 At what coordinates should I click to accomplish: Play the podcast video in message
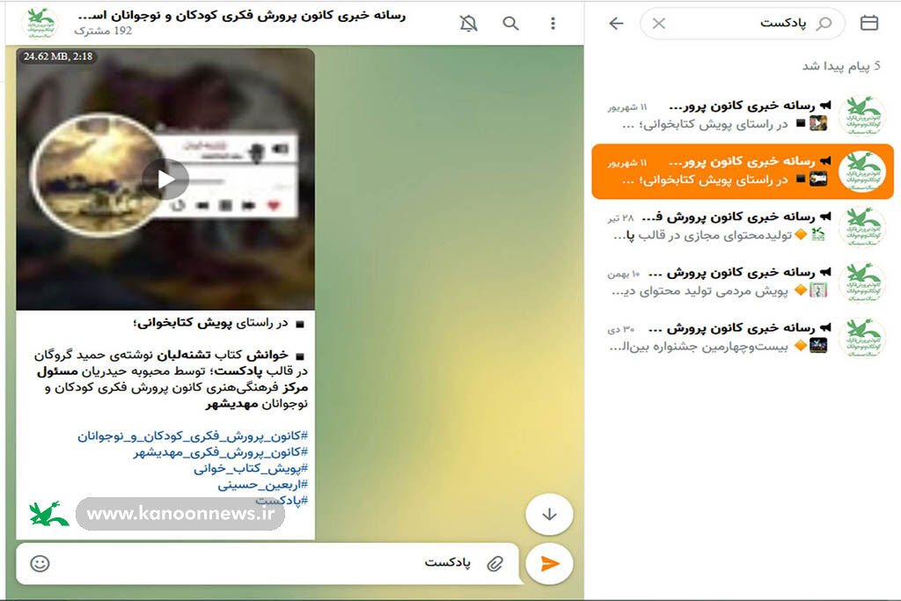click(165, 179)
